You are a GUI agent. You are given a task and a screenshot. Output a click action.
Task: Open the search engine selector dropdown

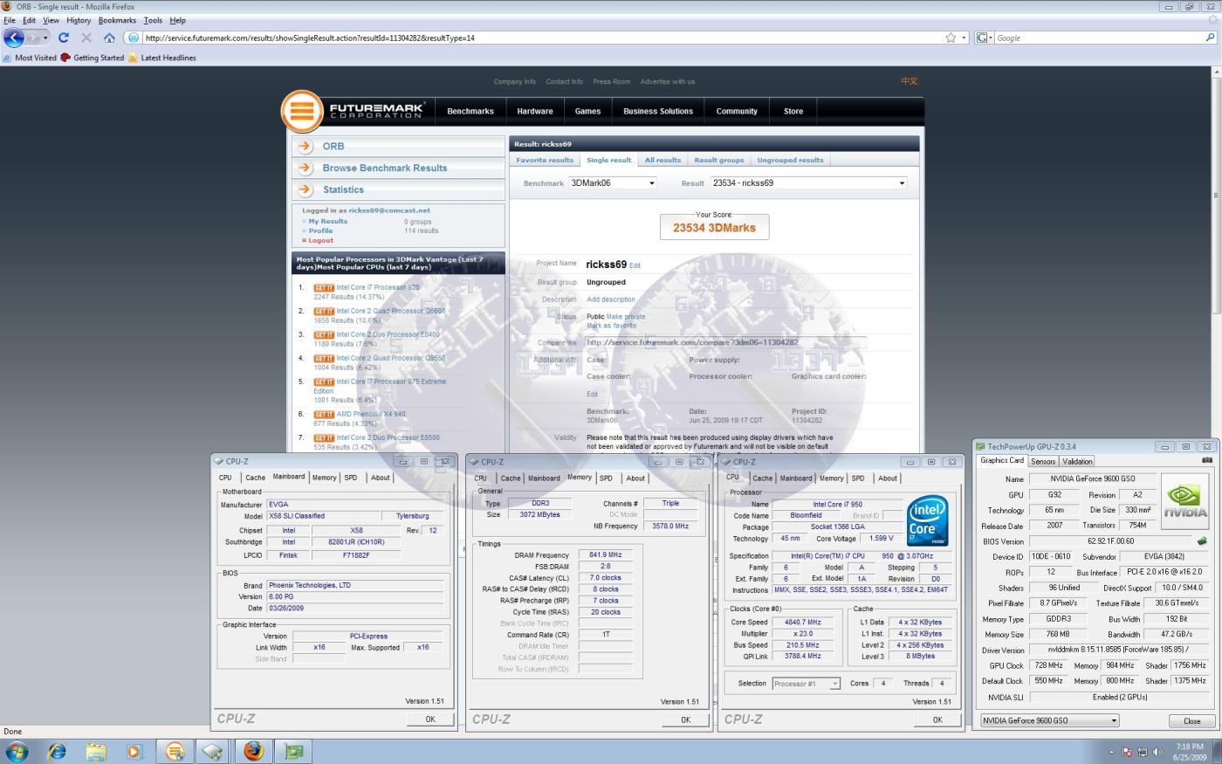[985, 38]
